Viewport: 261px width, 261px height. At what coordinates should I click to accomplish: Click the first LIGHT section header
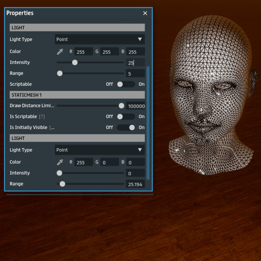(x=77, y=28)
